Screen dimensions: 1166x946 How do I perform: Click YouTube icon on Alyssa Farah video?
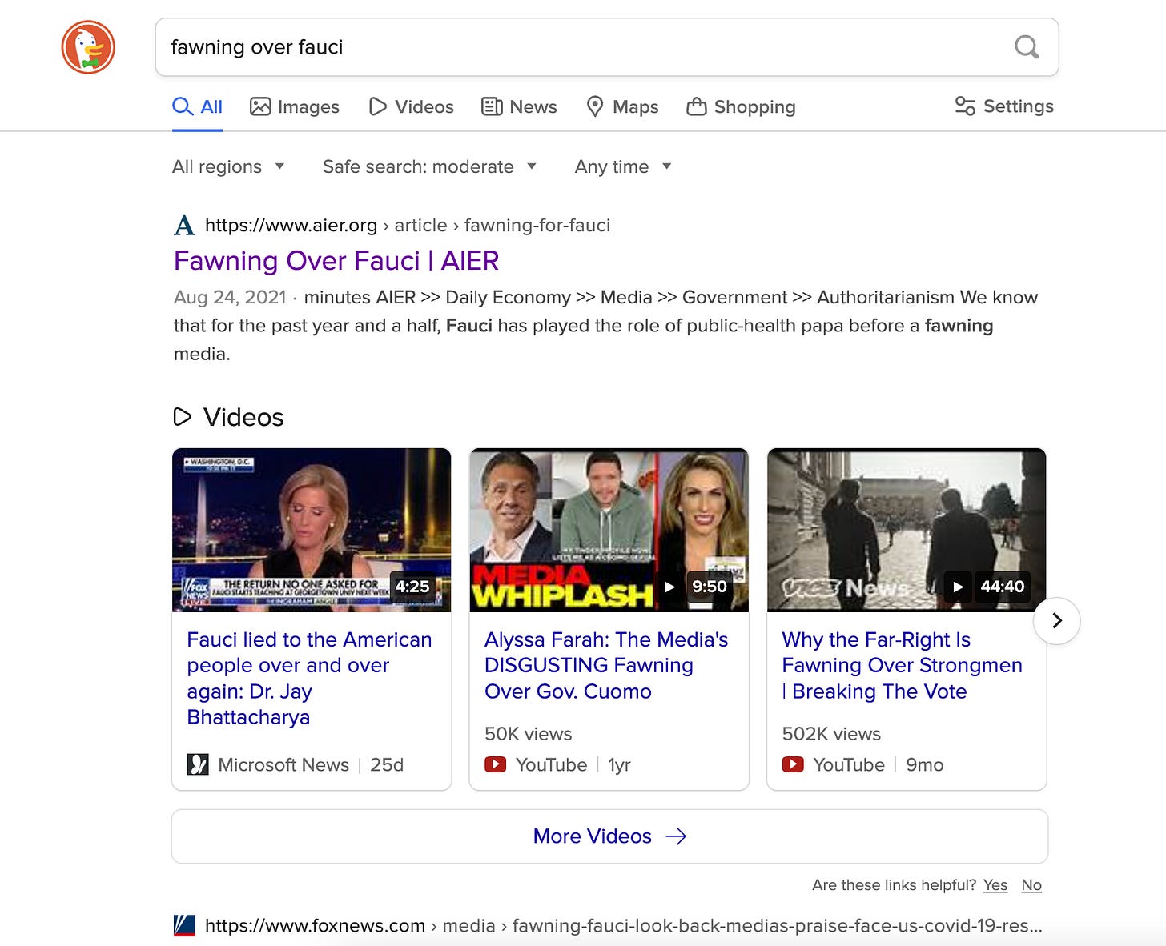496,764
